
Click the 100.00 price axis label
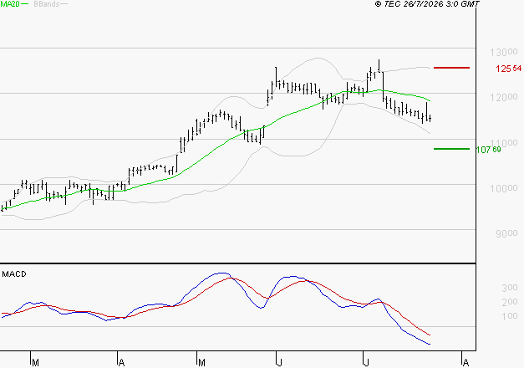[x=504, y=188]
